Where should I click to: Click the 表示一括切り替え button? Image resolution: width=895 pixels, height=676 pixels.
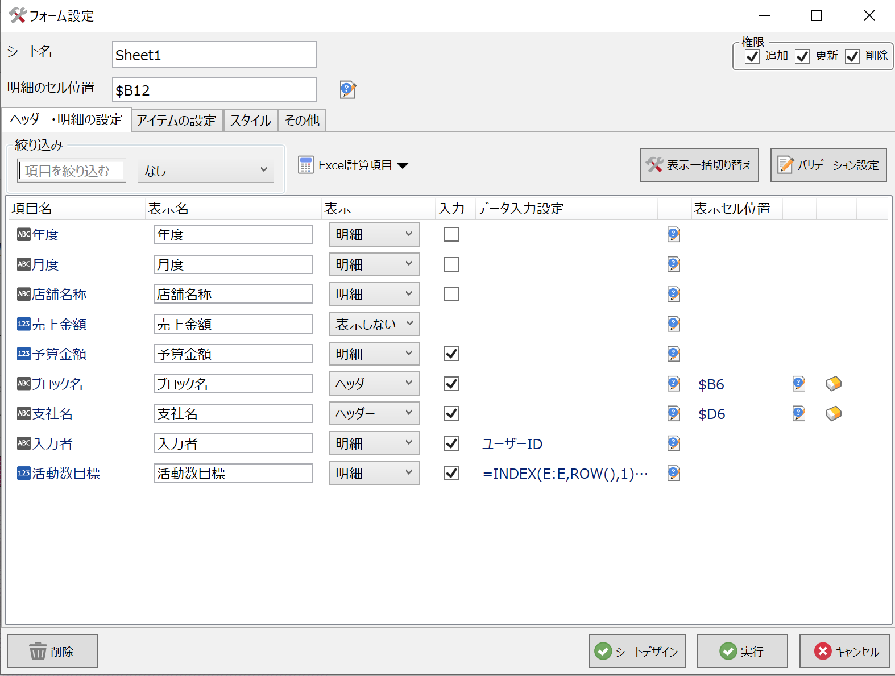tap(699, 165)
